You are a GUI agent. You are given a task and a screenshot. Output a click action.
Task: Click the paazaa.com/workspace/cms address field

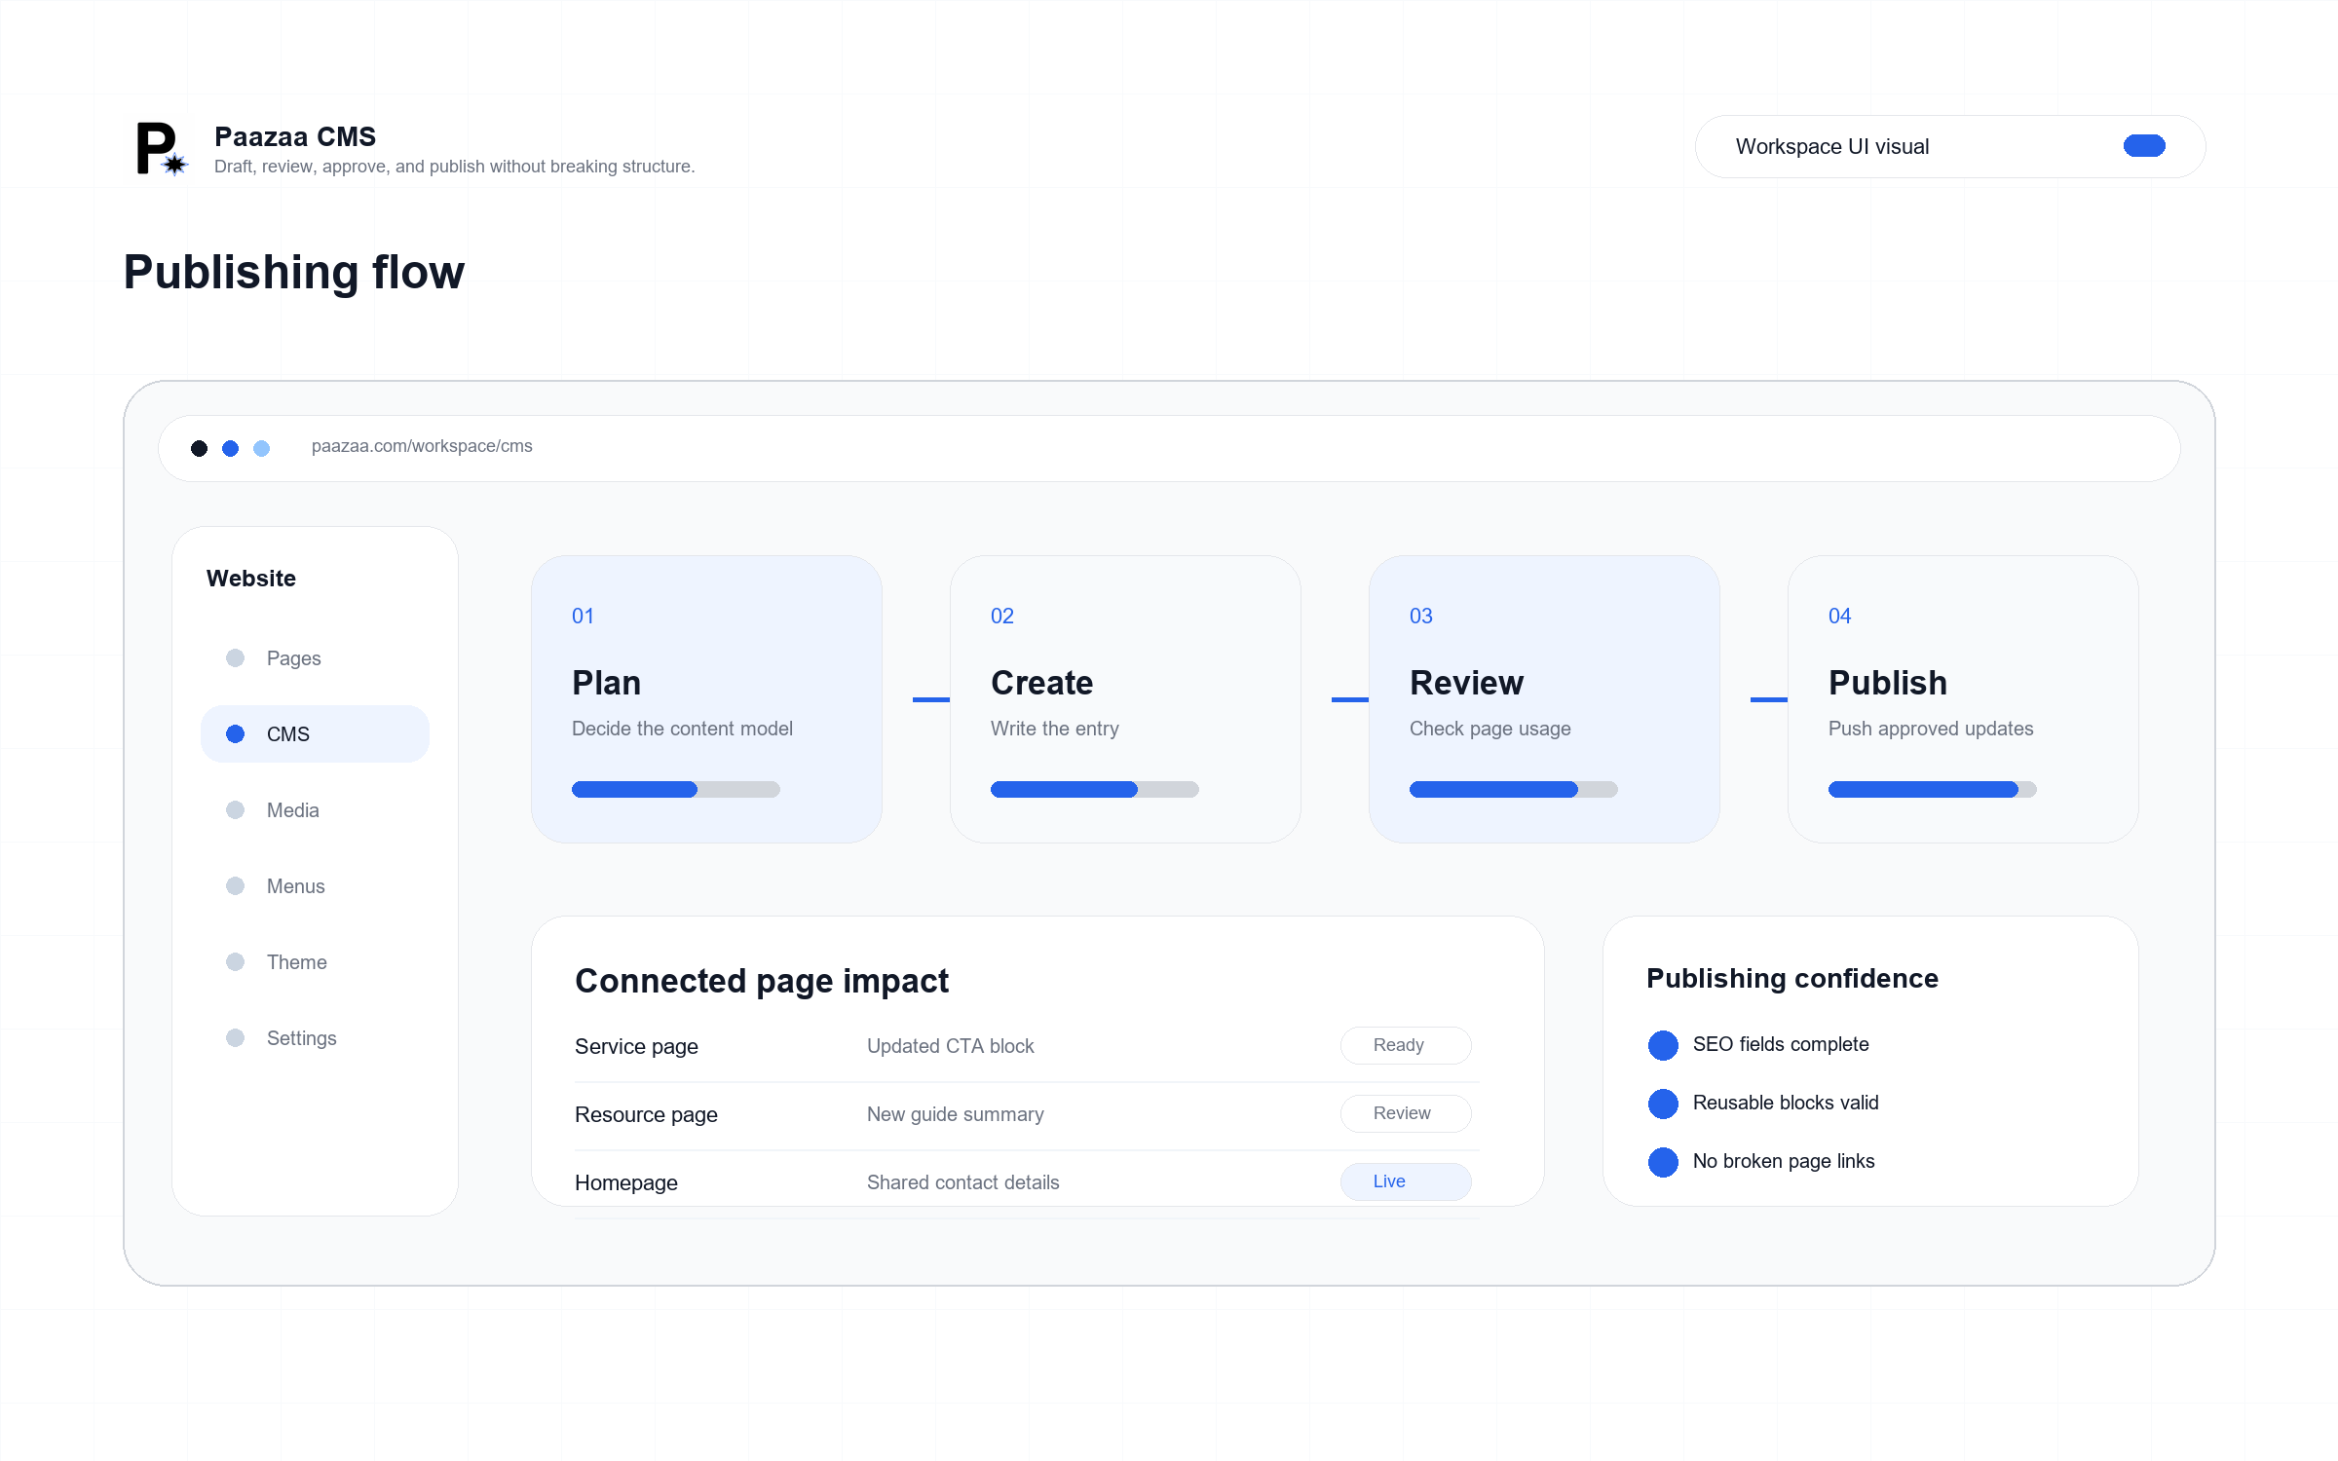coord(1169,448)
